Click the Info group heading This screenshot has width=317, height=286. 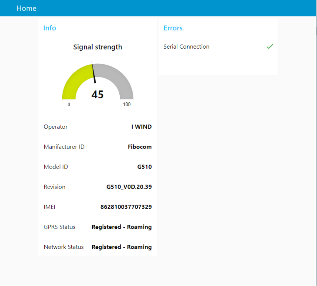(50, 28)
